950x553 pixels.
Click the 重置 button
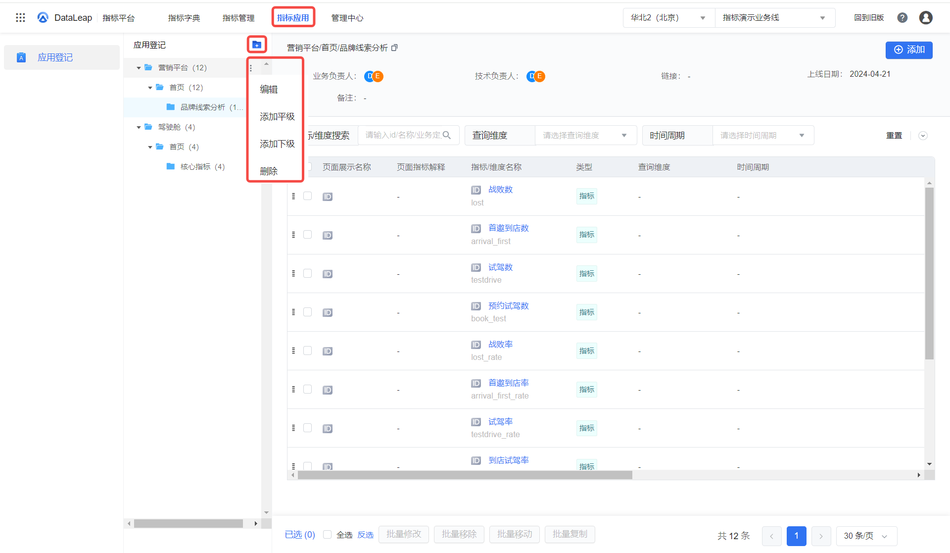[x=894, y=136]
